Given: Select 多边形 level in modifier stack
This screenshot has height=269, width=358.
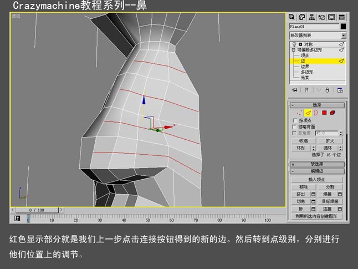Looking at the screenshot, I should 307,72.
